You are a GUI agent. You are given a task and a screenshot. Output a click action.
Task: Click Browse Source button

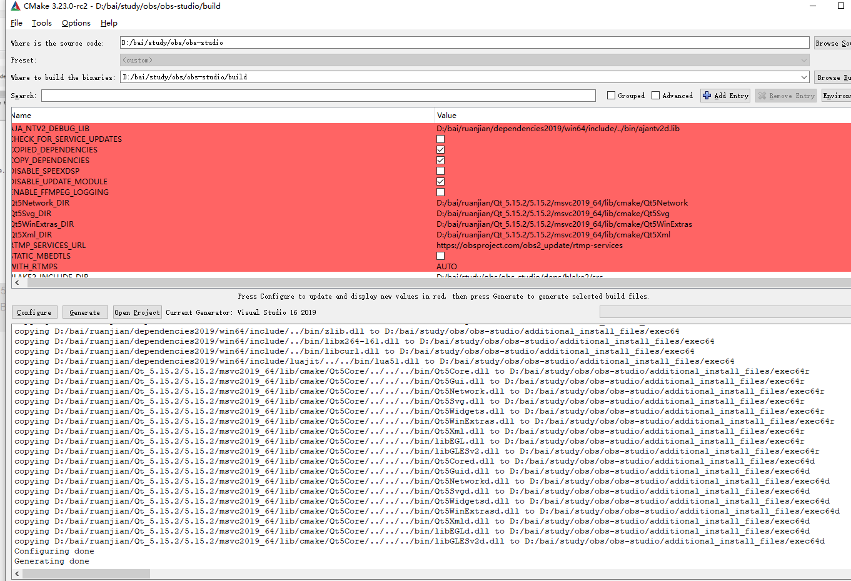click(x=832, y=43)
